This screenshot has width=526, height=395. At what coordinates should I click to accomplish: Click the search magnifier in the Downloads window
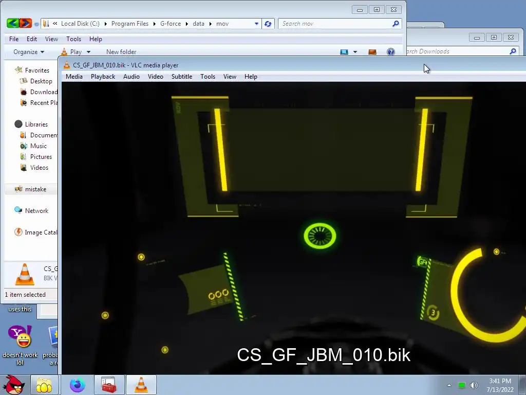click(513, 51)
